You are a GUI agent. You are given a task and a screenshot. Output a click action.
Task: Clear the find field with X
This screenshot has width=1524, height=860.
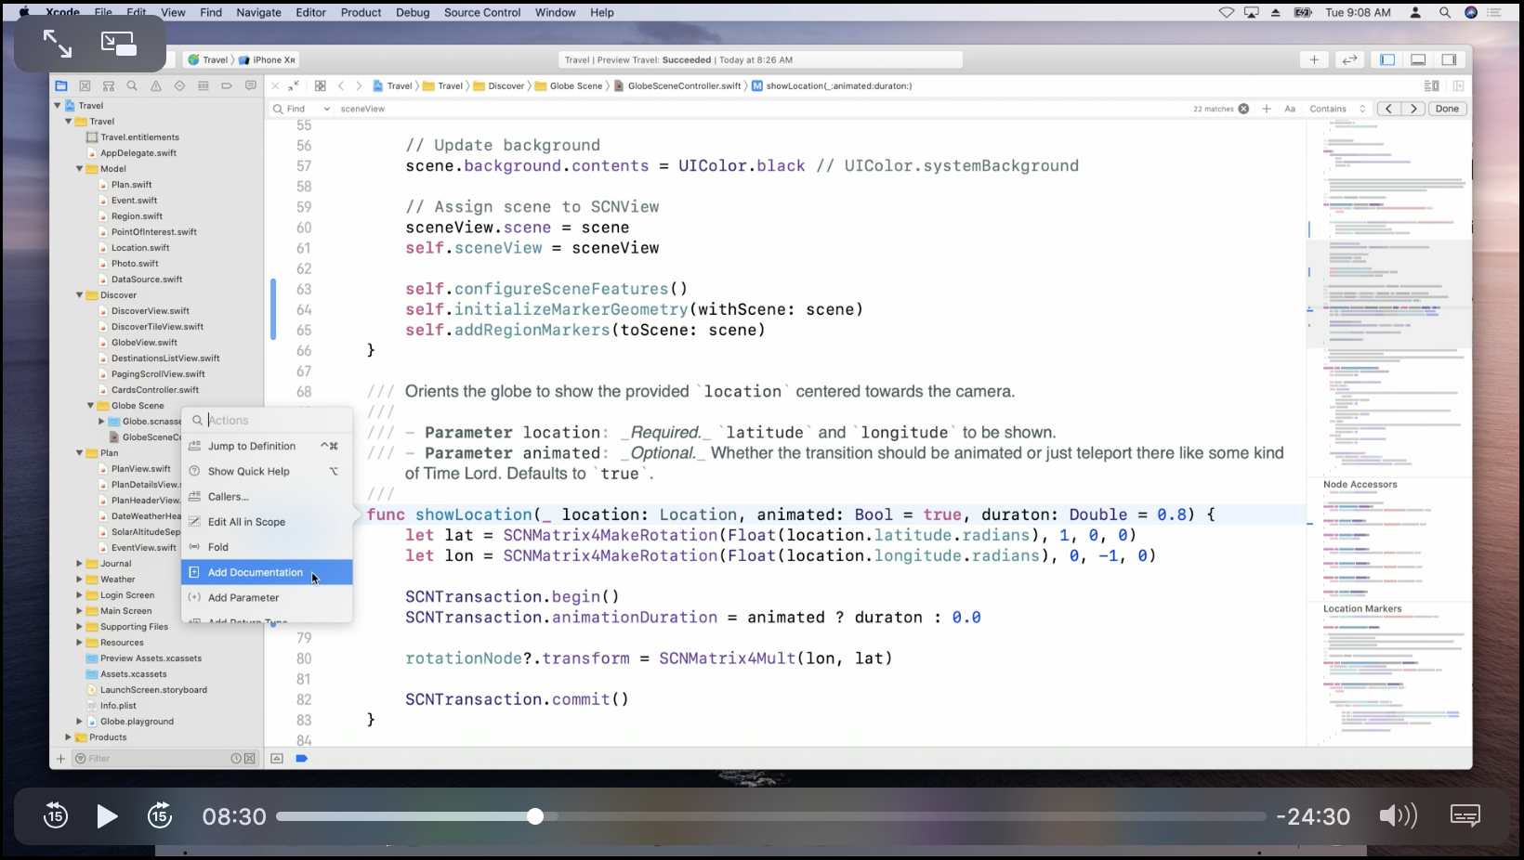1243,109
